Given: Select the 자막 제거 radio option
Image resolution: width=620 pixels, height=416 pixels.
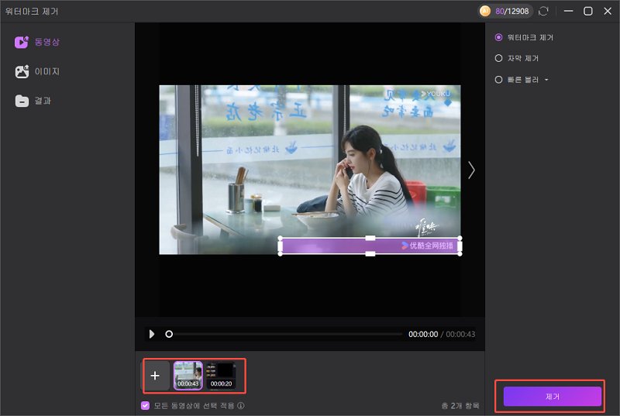Looking at the screenshot, I should [498, 58].
